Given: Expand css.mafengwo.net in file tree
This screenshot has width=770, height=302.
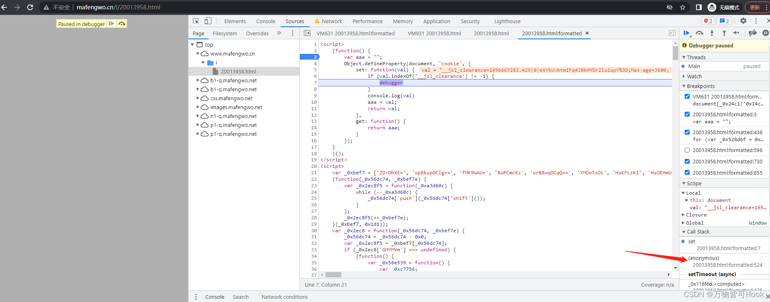Looking at the screenshot, I should [198, 98].
